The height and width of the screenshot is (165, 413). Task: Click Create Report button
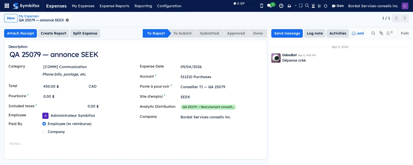tap(53, 33)
